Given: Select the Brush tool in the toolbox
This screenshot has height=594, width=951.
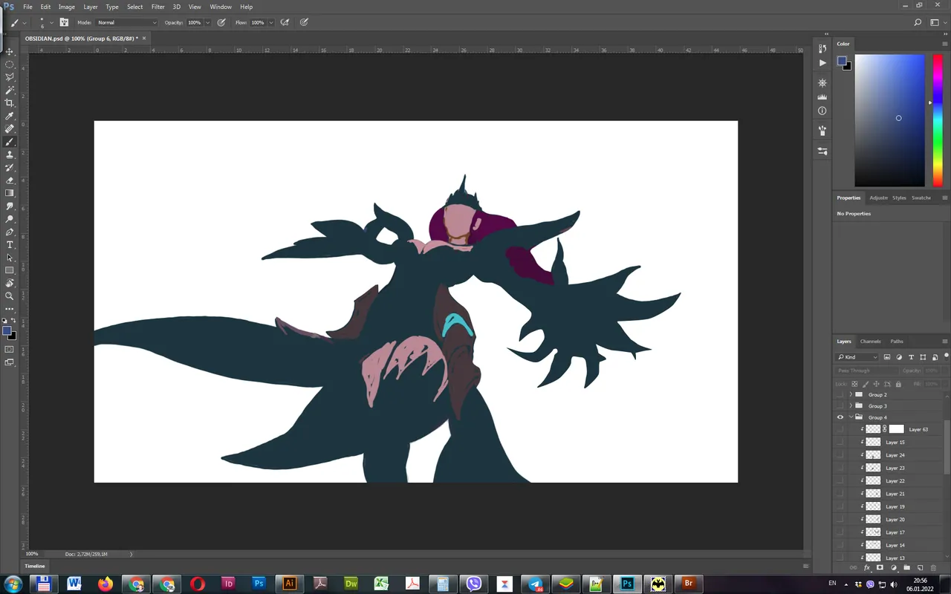Looking at the screenshot, I should 10,142.
